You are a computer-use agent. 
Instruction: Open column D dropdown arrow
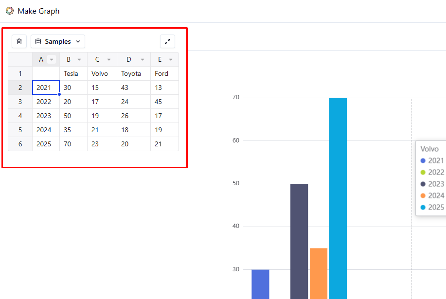(x=143, y=59)
